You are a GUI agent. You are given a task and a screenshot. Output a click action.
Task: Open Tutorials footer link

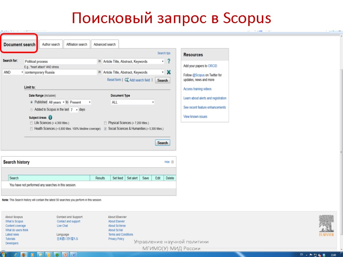click(10, 239)
